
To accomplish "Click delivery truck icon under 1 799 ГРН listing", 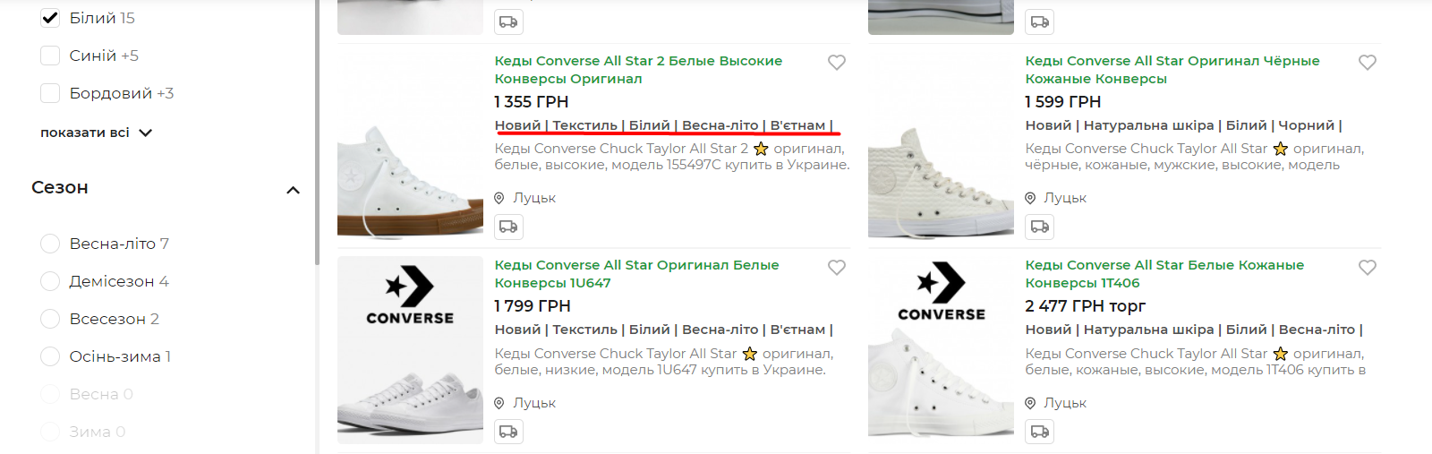I will pos(508,432).
